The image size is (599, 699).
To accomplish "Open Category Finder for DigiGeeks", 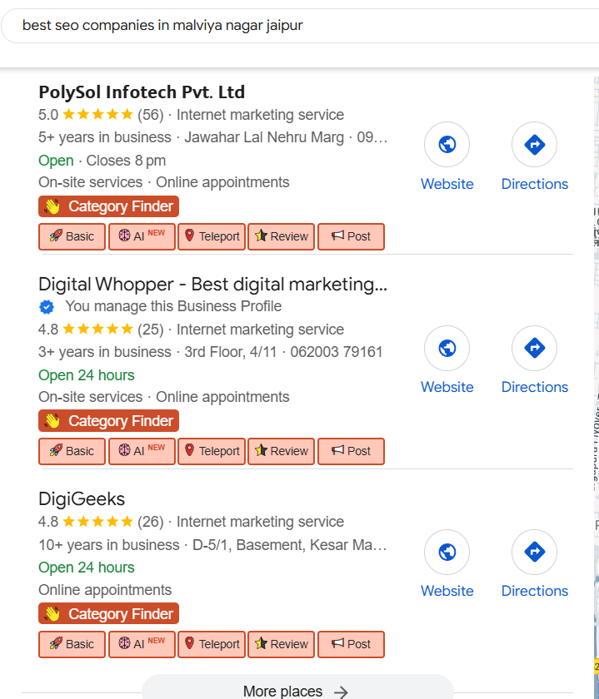I will (x=108, y=614).
